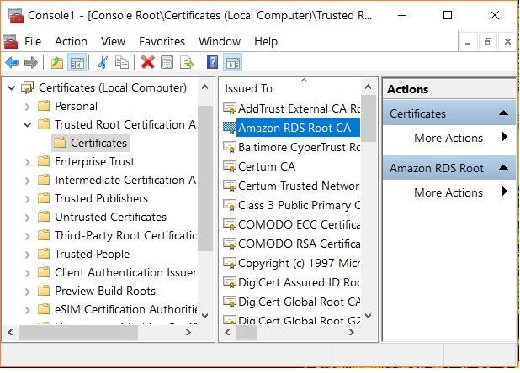The height and width of the screenshot is (373, 520).
Task: Collapse Trusted Root Certification Authorities node
Action: pos(28,125)
